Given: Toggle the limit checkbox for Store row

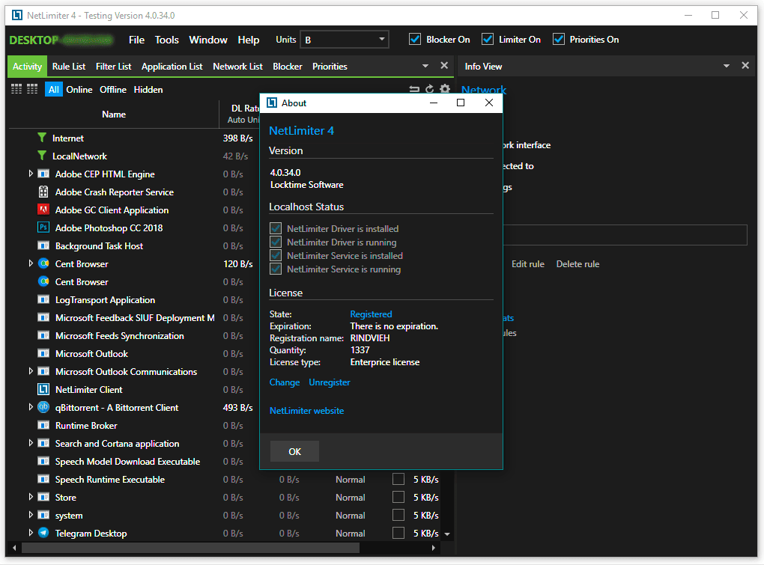Looking at the screenshot, I should (398, 498).
